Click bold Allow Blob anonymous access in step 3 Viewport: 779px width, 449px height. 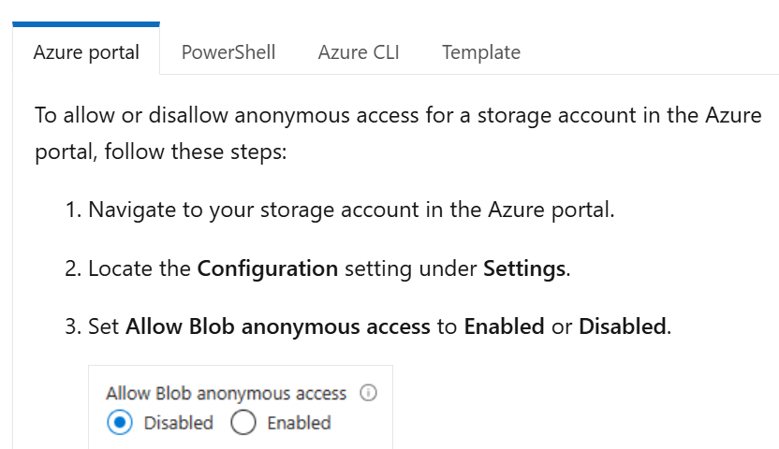click(x=278, y=326)
